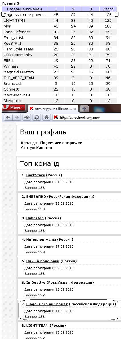
Task: Open the Интеллектуалы team link
Action: click(x=41, y=240)
